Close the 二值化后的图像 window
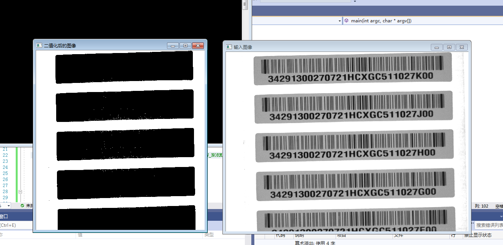This screenshot has height=245, width=503. point(198,46)
